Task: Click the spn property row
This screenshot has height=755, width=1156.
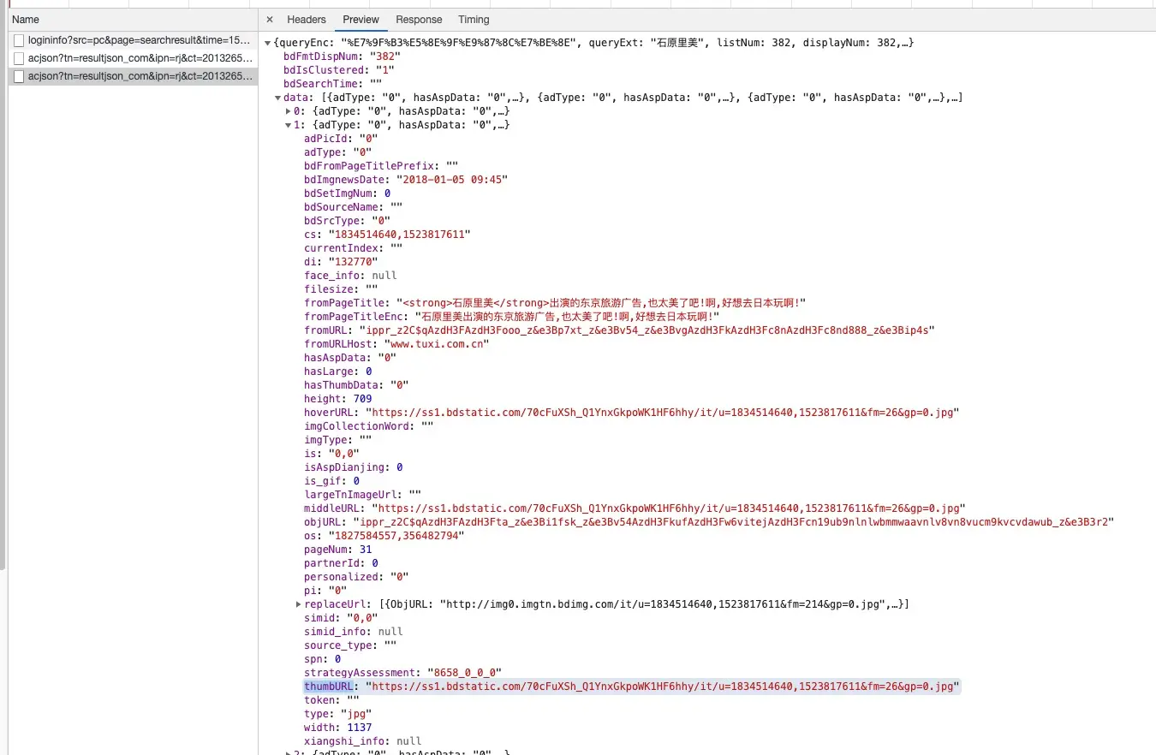Action: [x=323, y=659]
